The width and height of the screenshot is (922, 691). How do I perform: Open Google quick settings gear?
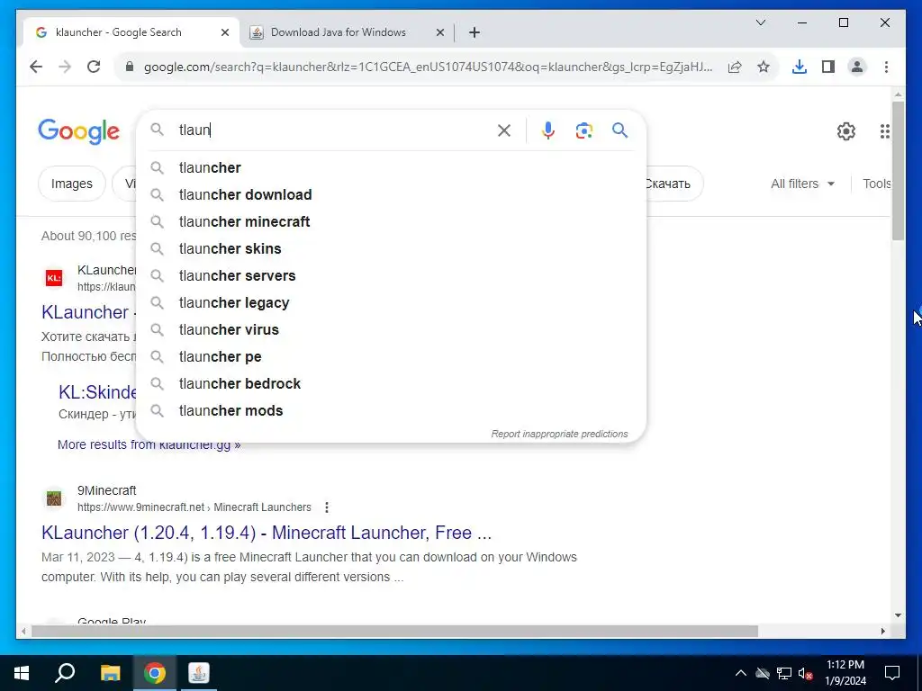[x=845, y=131]
